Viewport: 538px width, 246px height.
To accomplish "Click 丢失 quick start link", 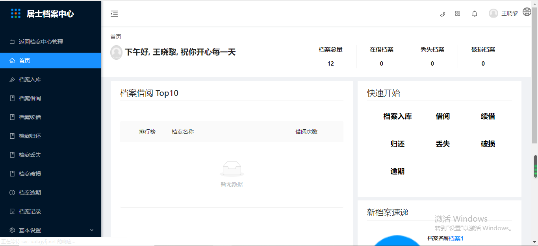I will 443,144.
